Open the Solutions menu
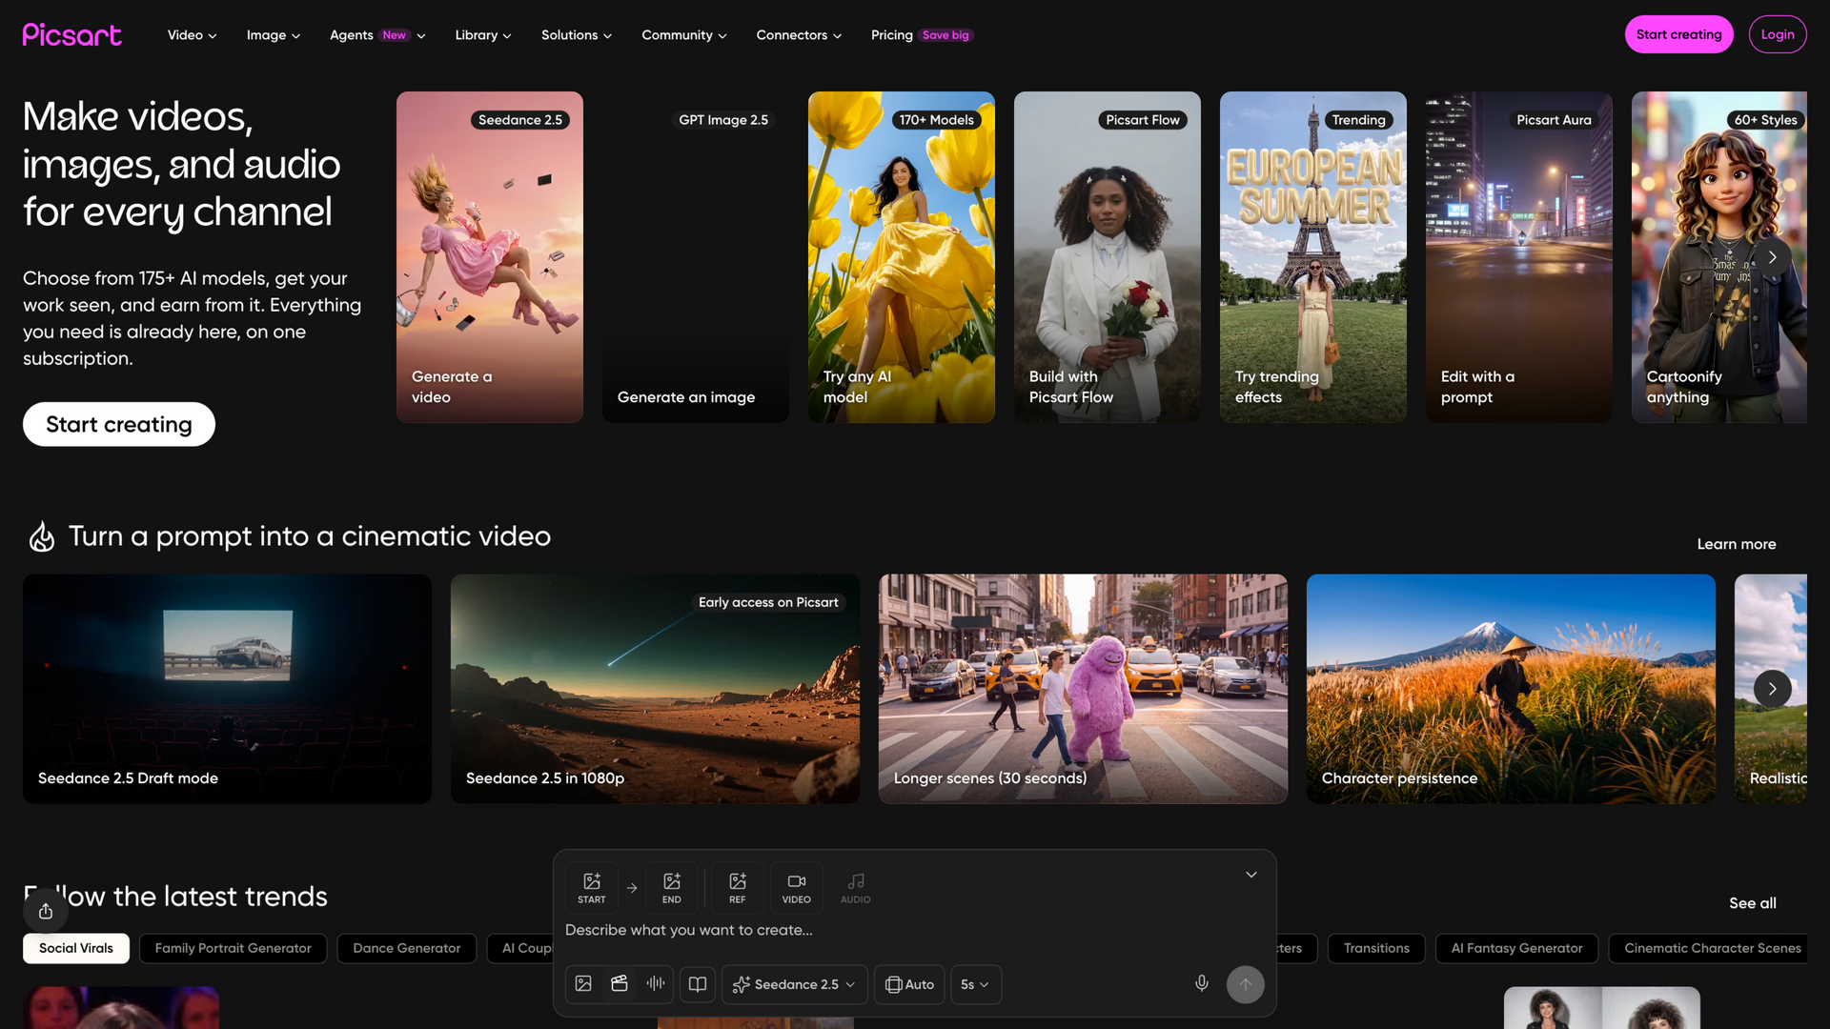 pyautogui.click(x=577, y=35)
